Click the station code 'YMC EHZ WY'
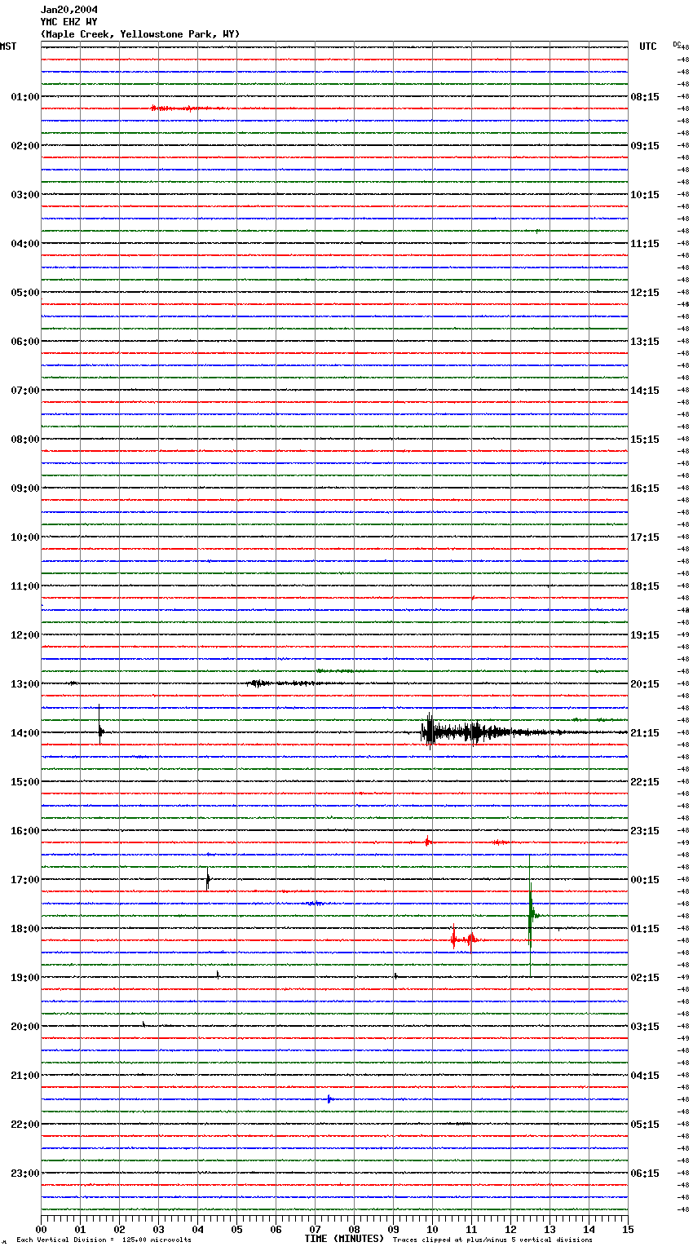693x1251 pixels. click(68, 22)
